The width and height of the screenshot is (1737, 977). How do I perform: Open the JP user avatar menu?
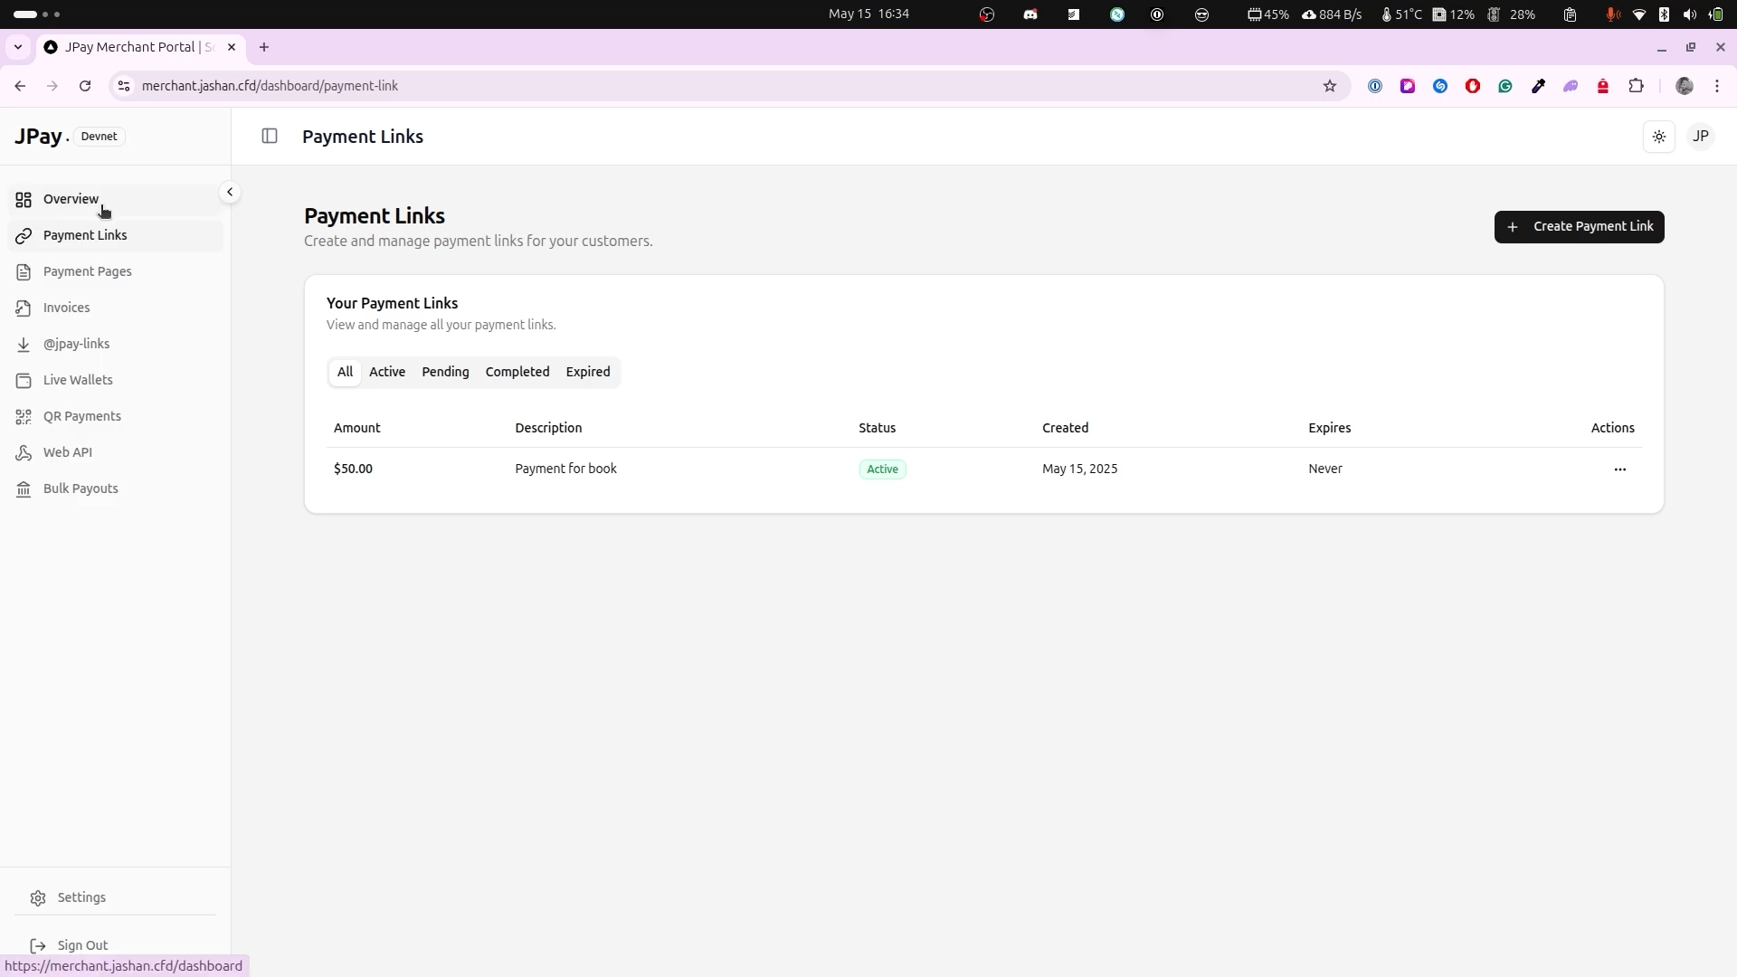pos(1700,137)
